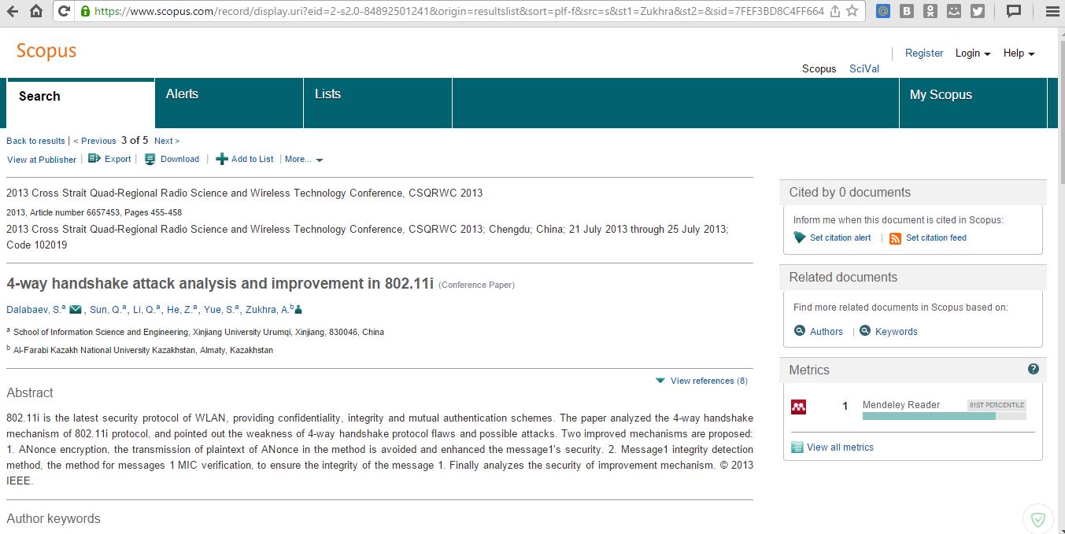This screenshot has width=1065, height=534.
Task: Open the Login dropdown menu
Action: pos(972,53)
